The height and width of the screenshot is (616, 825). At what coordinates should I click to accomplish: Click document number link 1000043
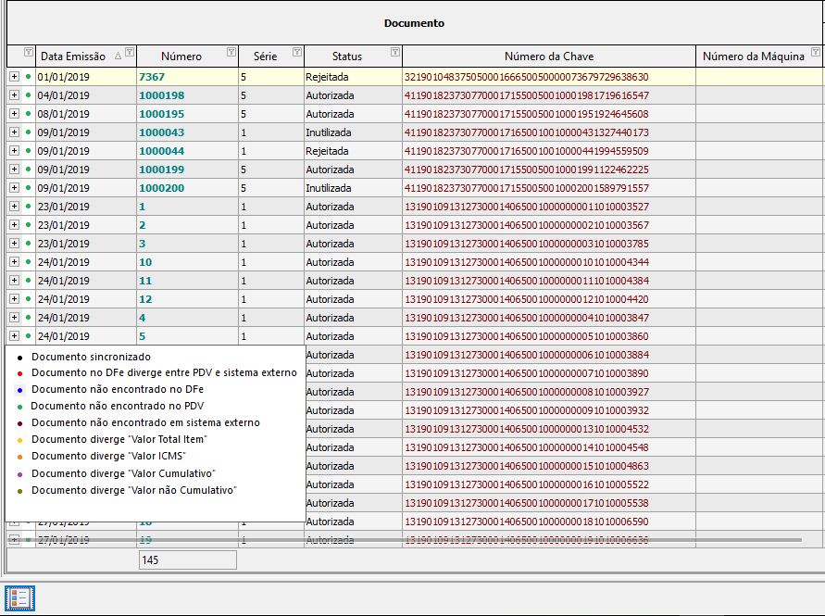click(161, 132)
